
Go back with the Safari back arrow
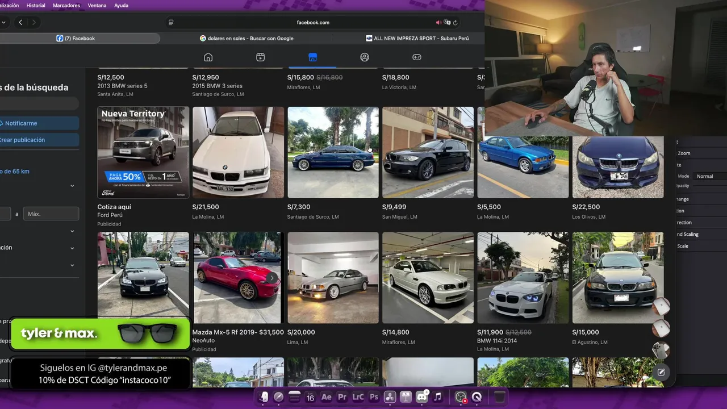pyautogui.click(x=20, y=22)
